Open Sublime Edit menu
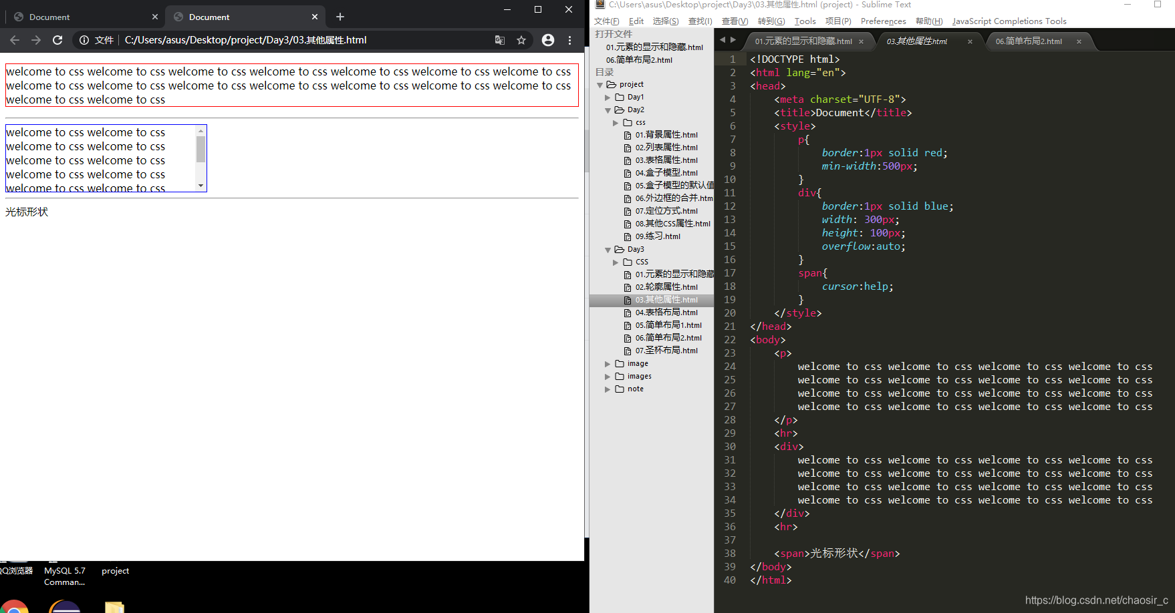This screenshot has height=613, width=1175. coord(636,21)
